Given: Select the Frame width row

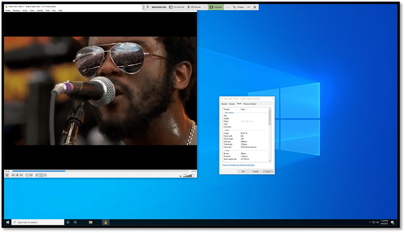Looking at the screenshot, I should (245, 136).
